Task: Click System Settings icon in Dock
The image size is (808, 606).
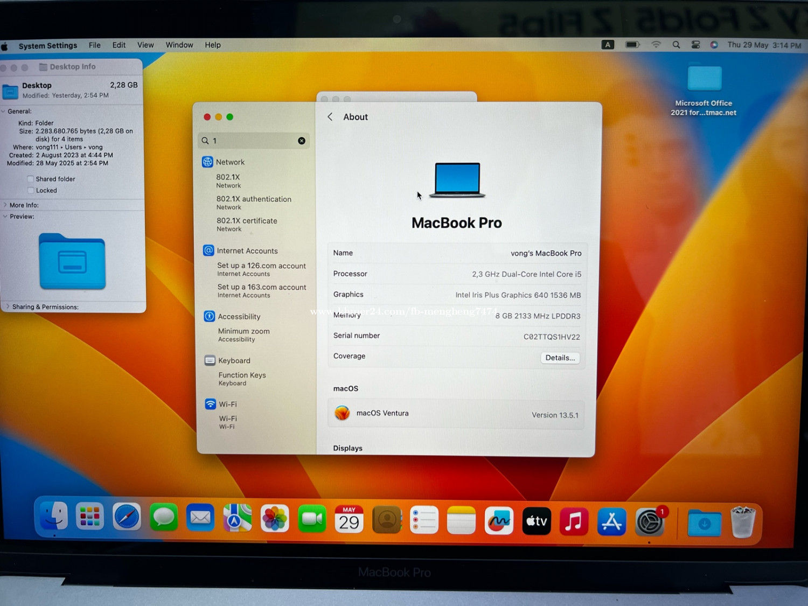Action: point(650,522)
